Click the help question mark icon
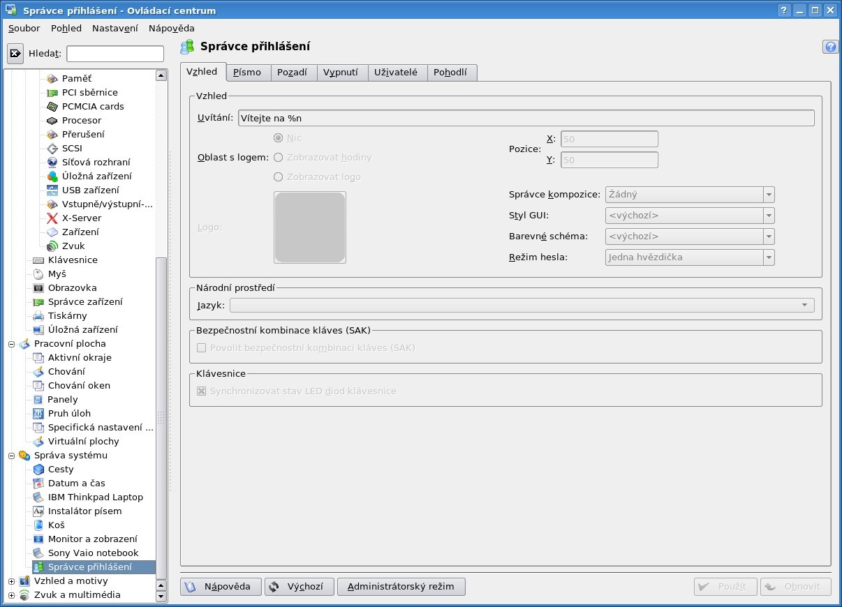842x607 pixels. 830,47
